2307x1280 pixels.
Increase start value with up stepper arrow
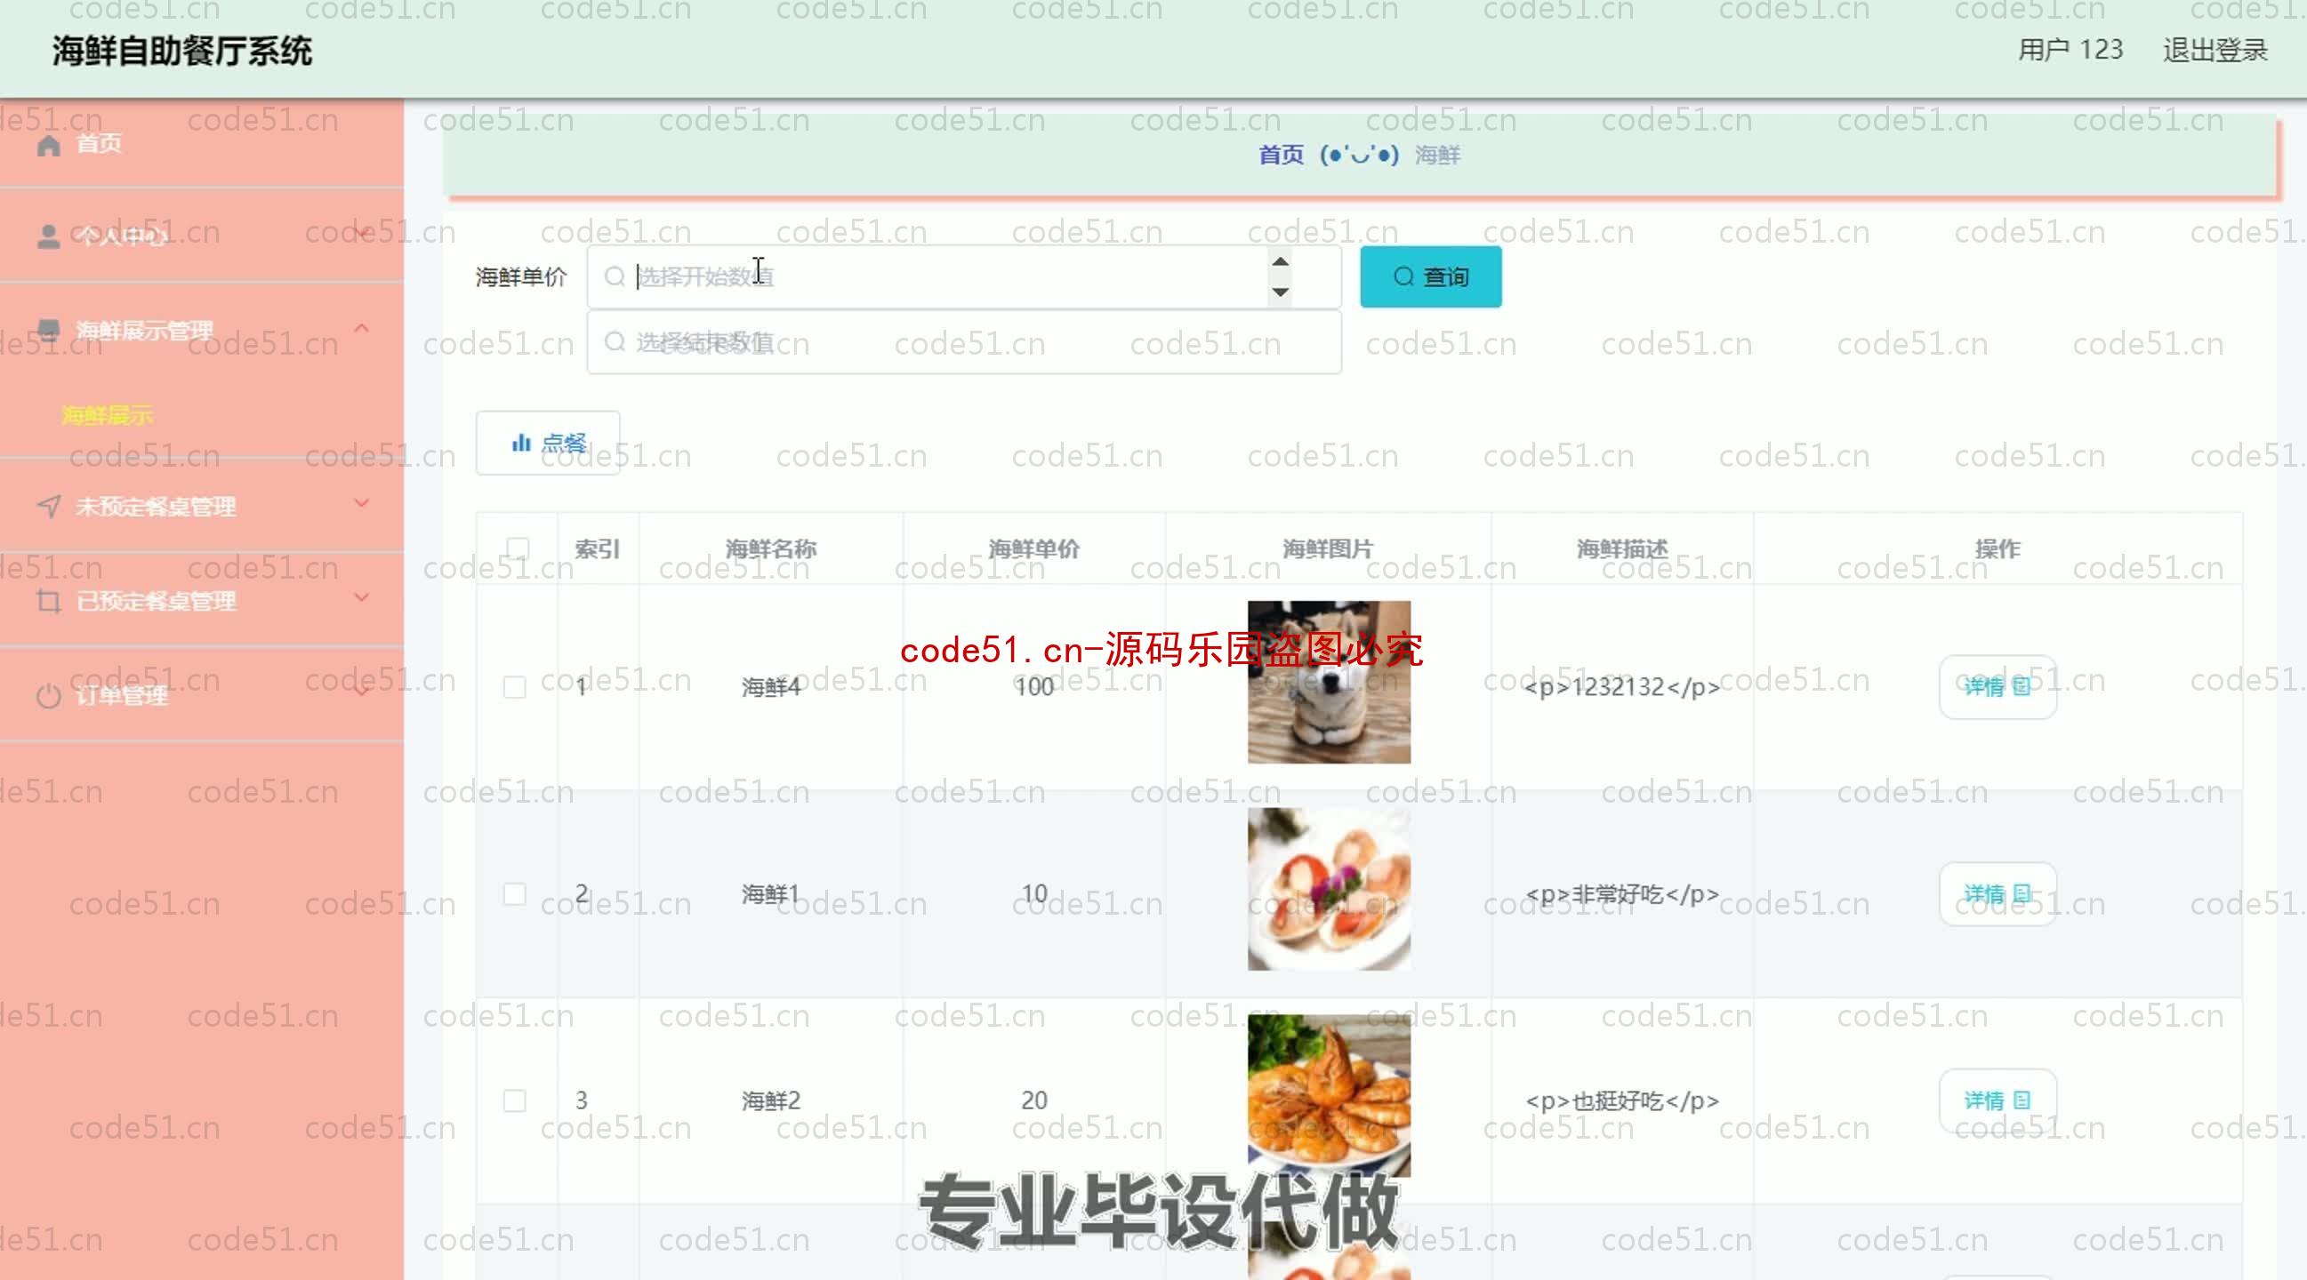(x=1281, y=262)
